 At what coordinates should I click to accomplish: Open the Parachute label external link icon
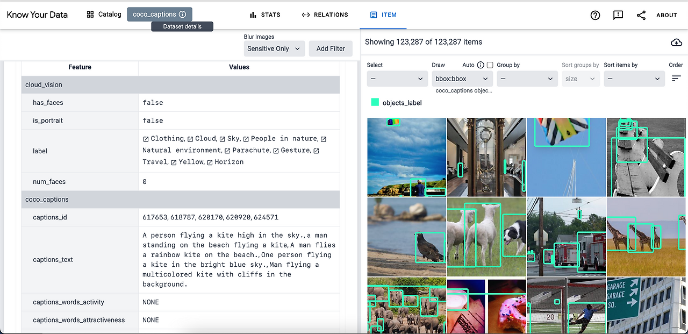[x=227, y=151]
